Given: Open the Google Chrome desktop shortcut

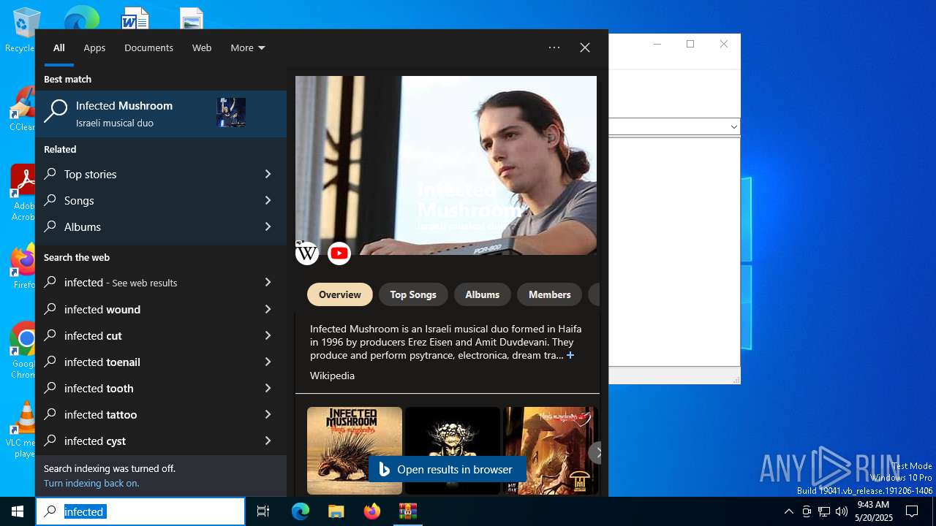Looking at the screenshot, I should (x=22, y=351).
